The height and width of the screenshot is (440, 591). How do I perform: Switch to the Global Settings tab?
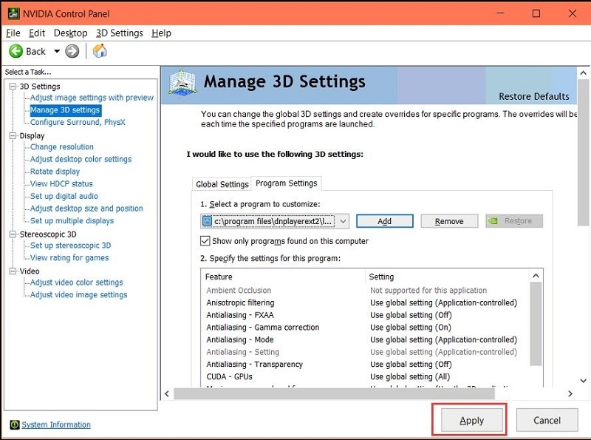coord(222,184)
